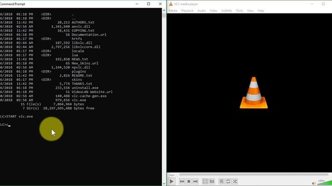Click the green volume slider
Viewport: 332px width, 186px height.
(325, 183)
